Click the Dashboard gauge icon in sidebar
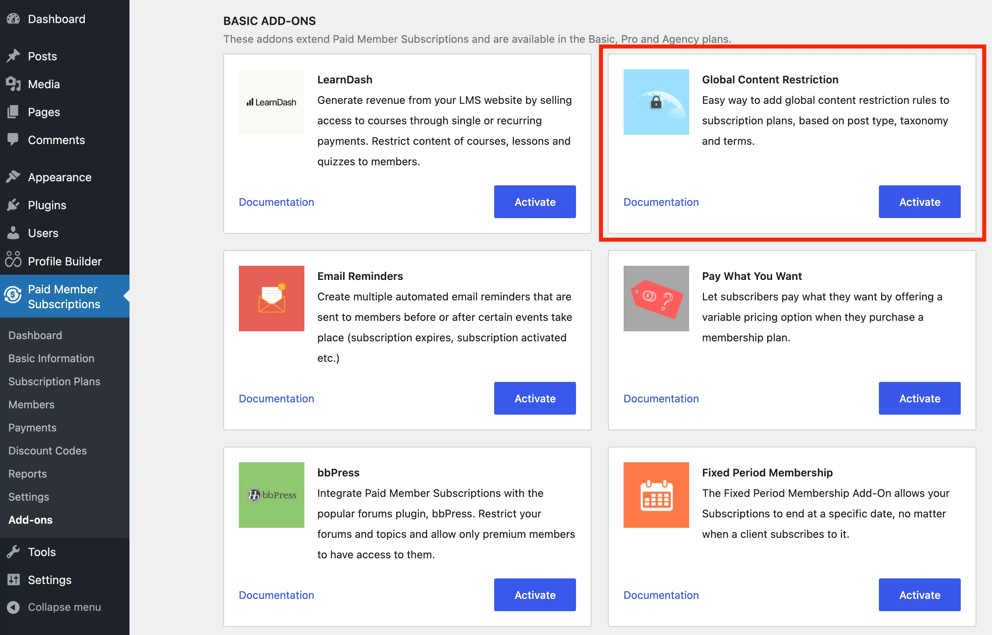This screenshot has height=635, width=992. pos(13,19)
